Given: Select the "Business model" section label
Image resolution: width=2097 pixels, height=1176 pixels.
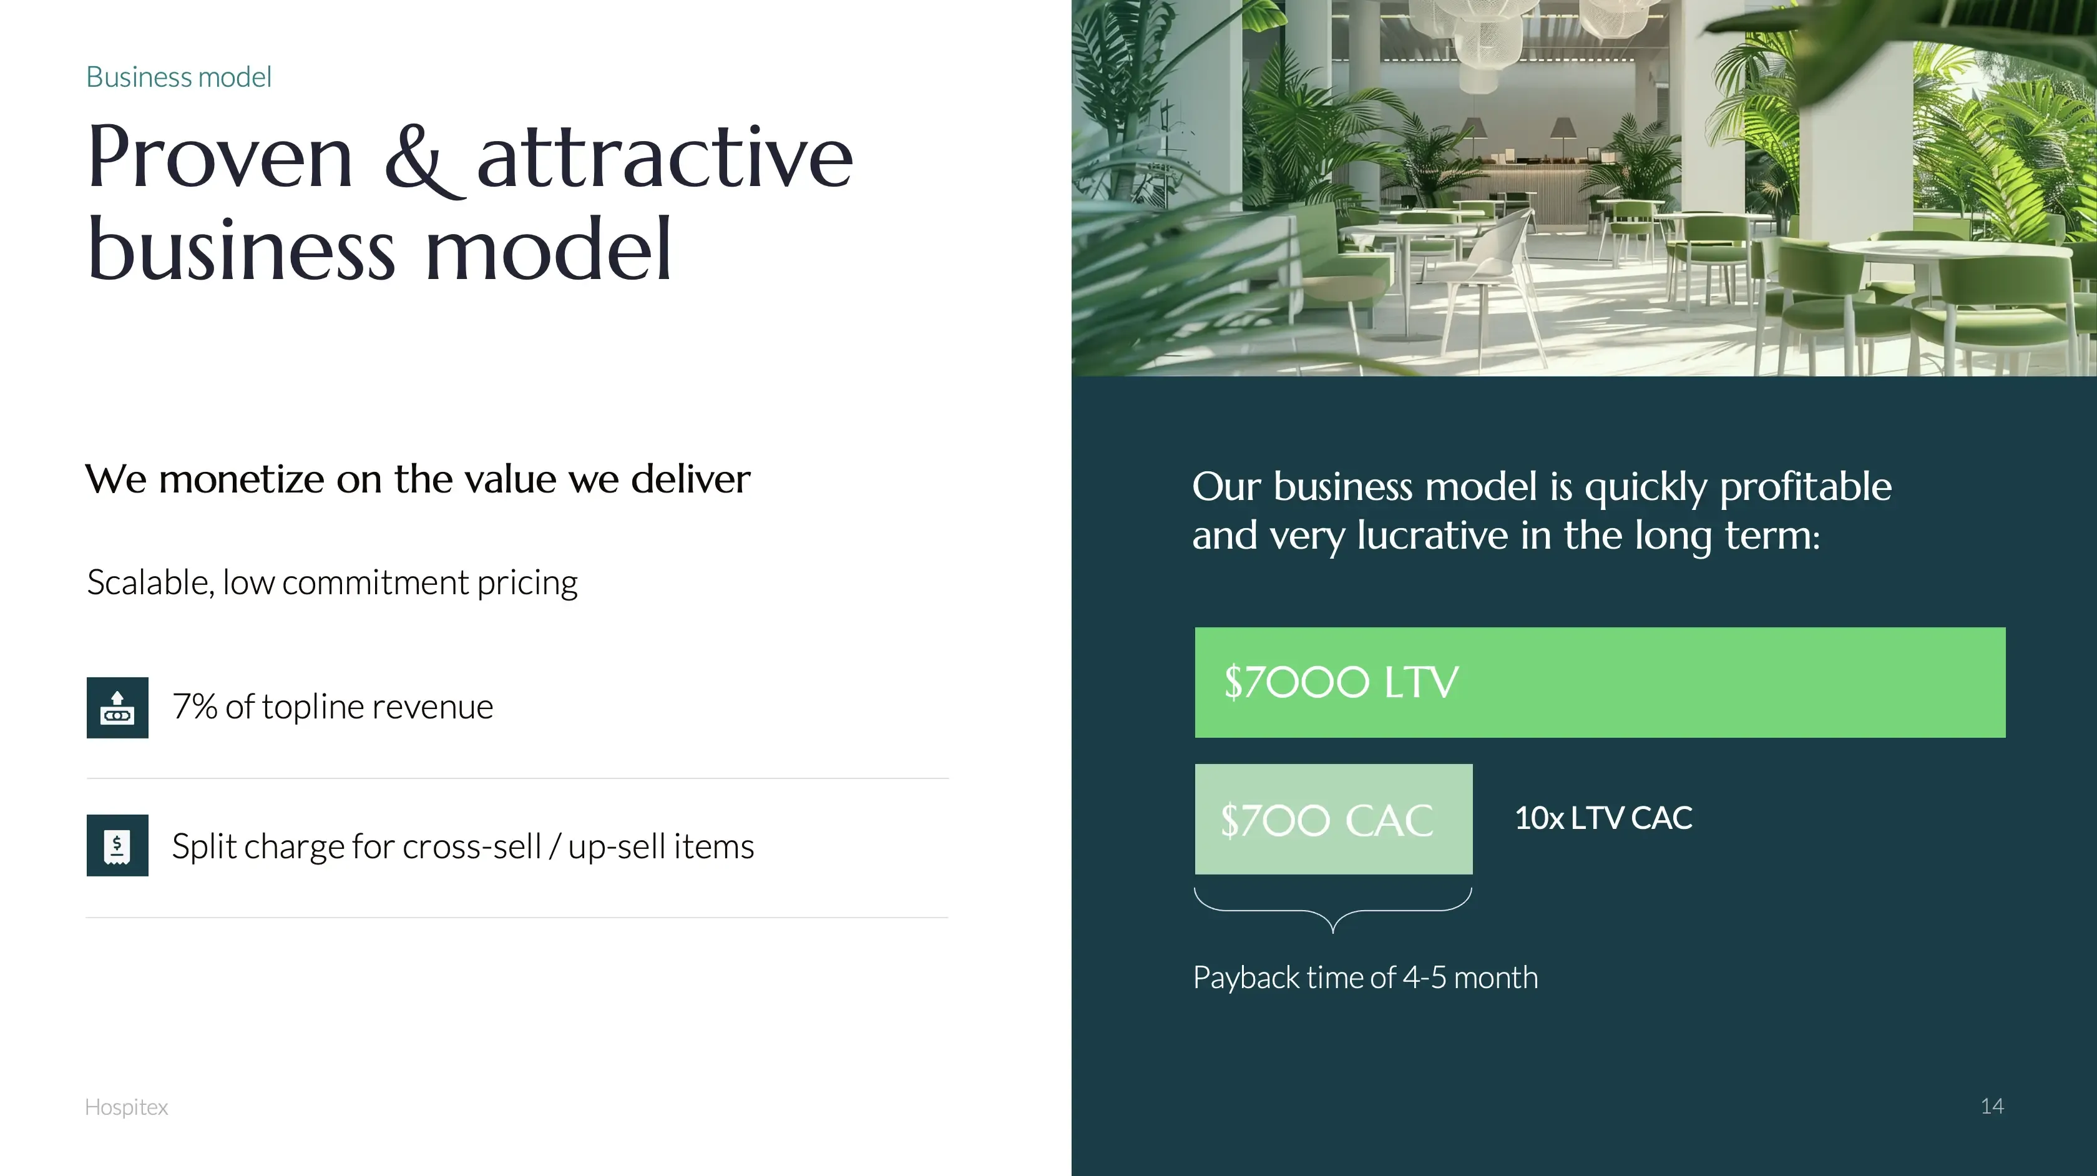Looking at the screenshot, I should [x=178, y=77].
